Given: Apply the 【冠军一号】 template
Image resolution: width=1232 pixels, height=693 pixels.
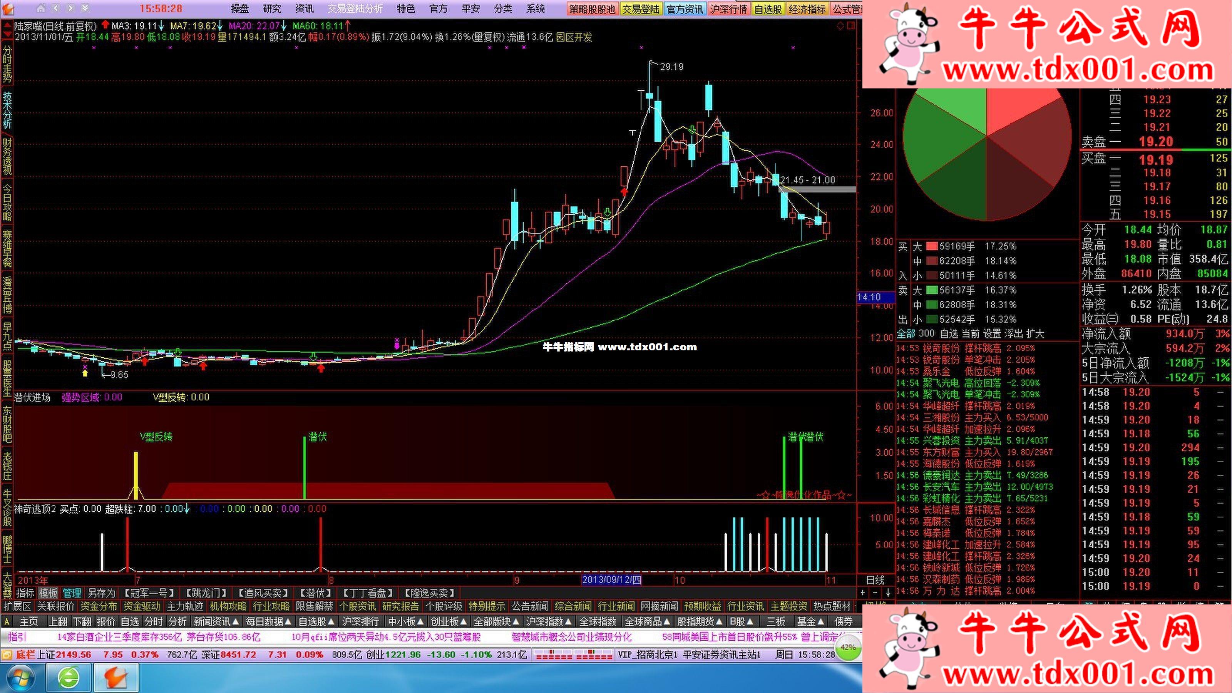Looking at the screenshot, I should point(150,593).
